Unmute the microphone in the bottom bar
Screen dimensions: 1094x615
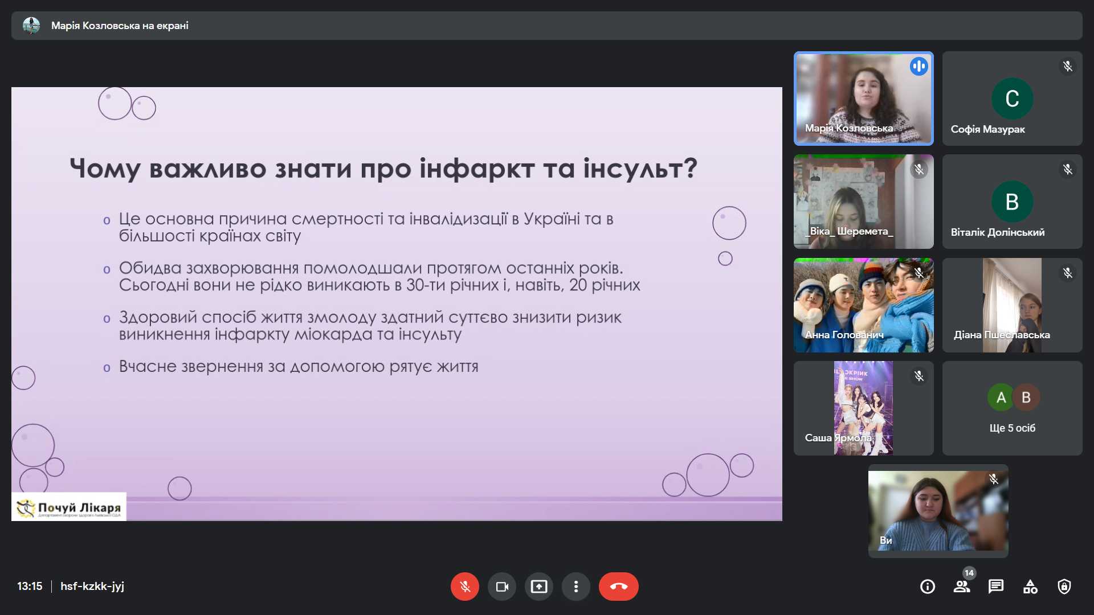point(464,587)
